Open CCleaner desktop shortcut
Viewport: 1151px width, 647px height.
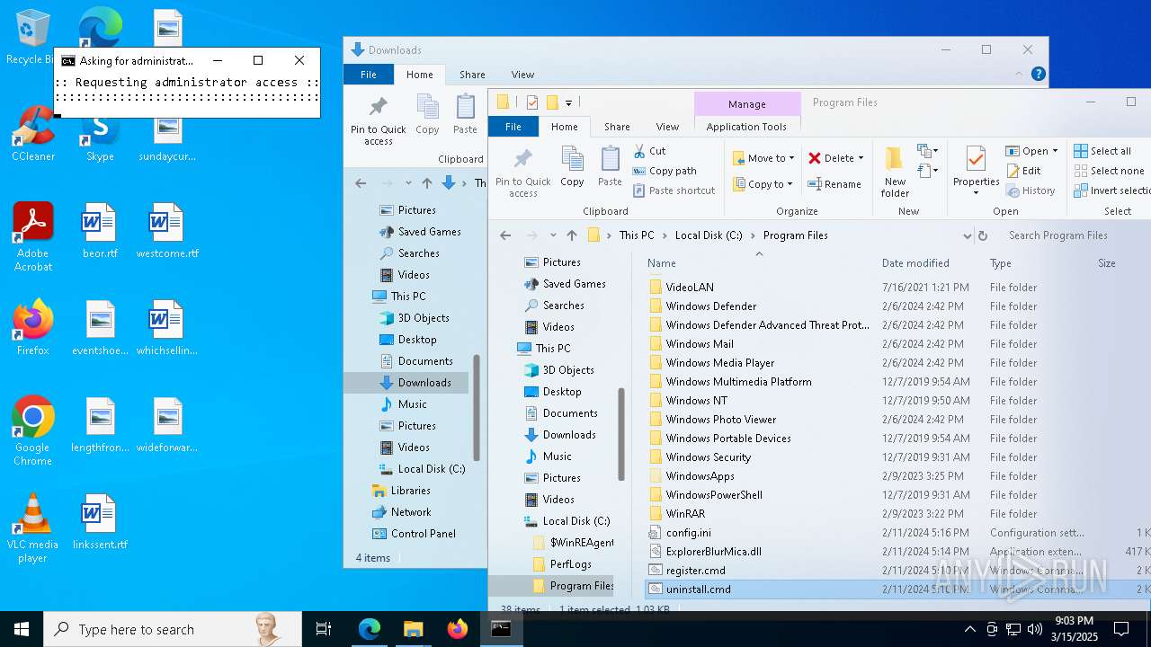coord(33,134)
